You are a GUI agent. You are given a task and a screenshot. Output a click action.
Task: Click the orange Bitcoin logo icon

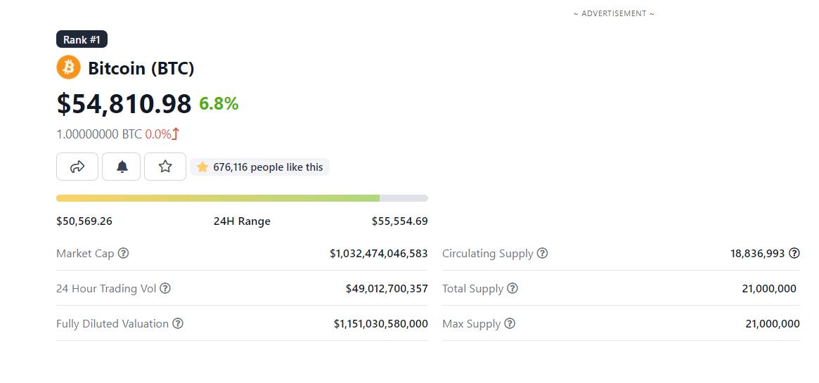pos(68,67)
